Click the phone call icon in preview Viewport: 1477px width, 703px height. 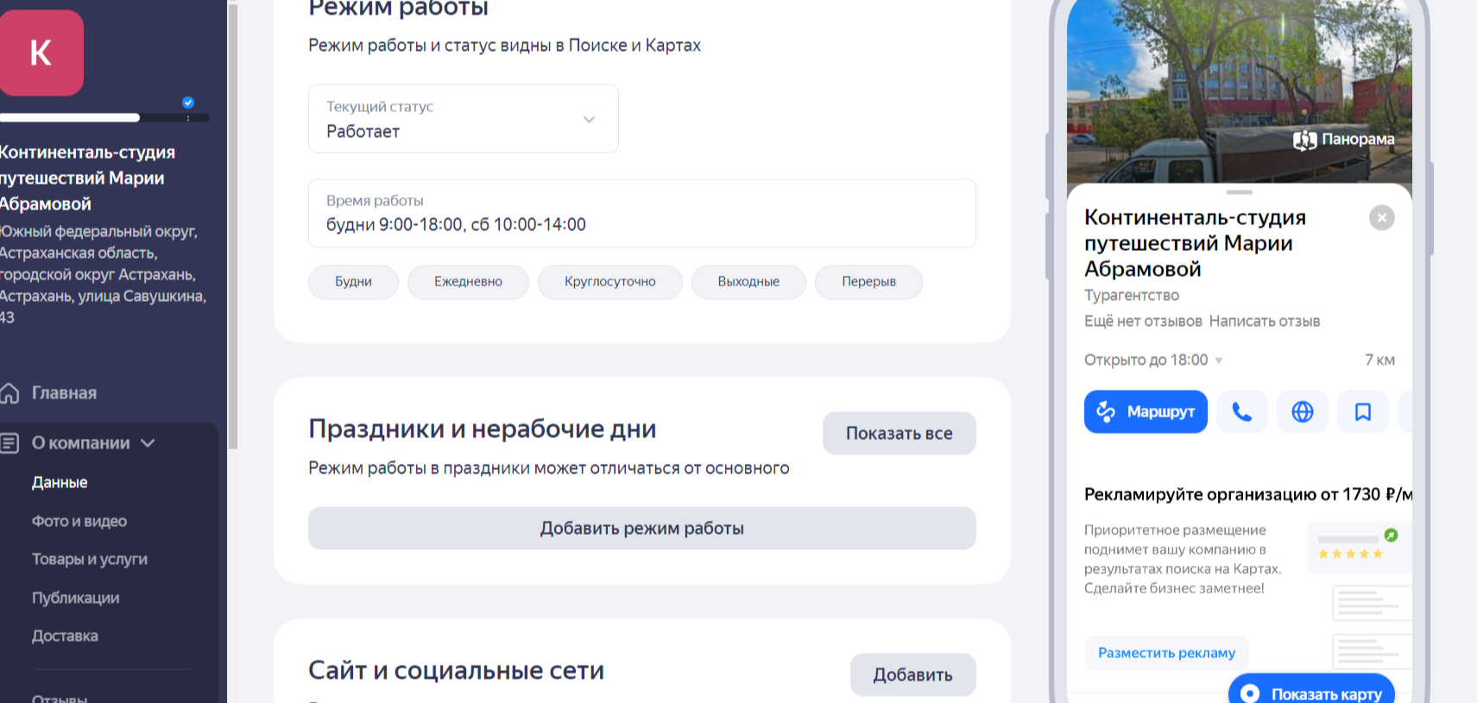click(x=1241, y=412)
